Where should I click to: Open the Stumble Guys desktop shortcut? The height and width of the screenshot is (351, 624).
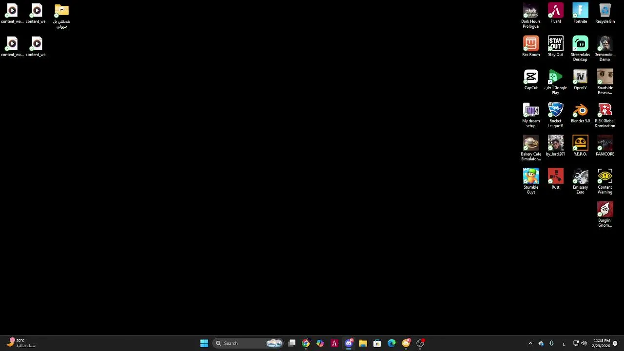point(531,181)
